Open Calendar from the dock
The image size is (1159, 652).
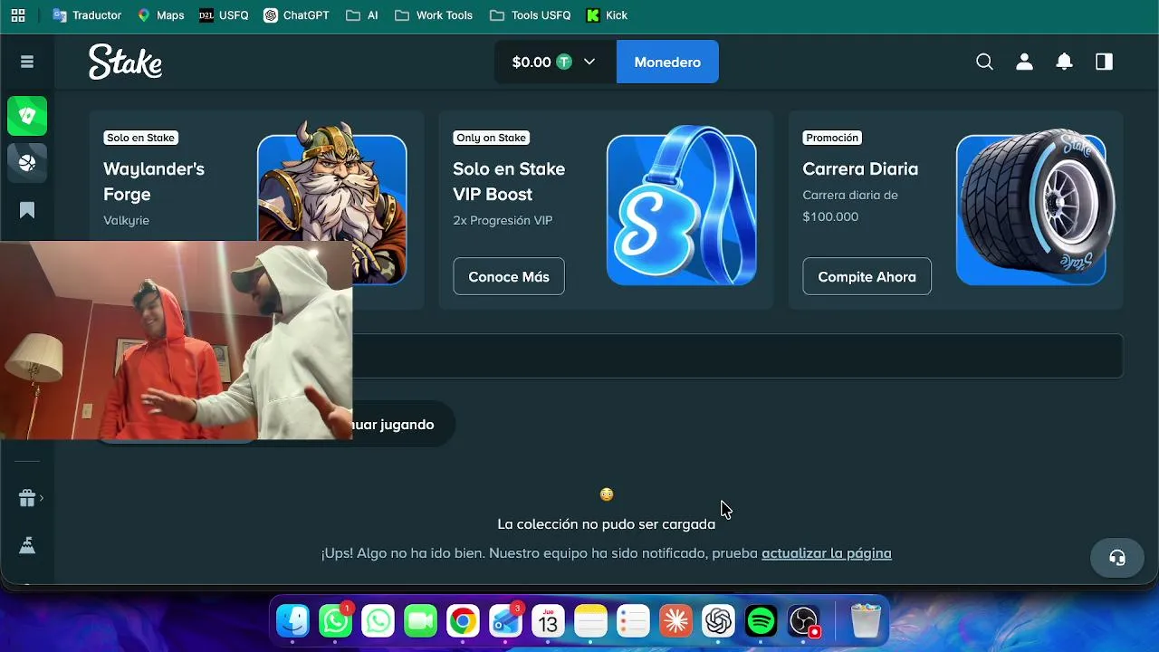point(548,621)
